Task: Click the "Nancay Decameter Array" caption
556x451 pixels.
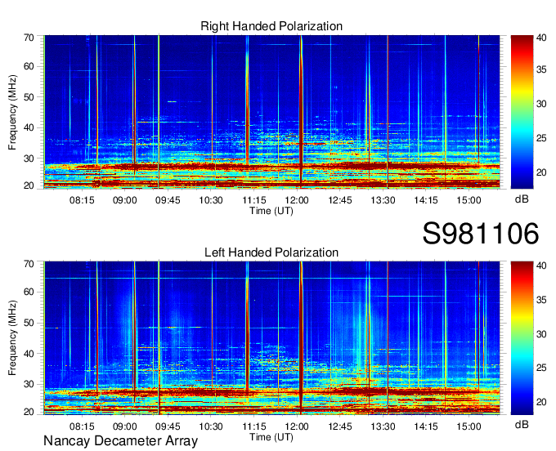Action: tap(120, 440)
